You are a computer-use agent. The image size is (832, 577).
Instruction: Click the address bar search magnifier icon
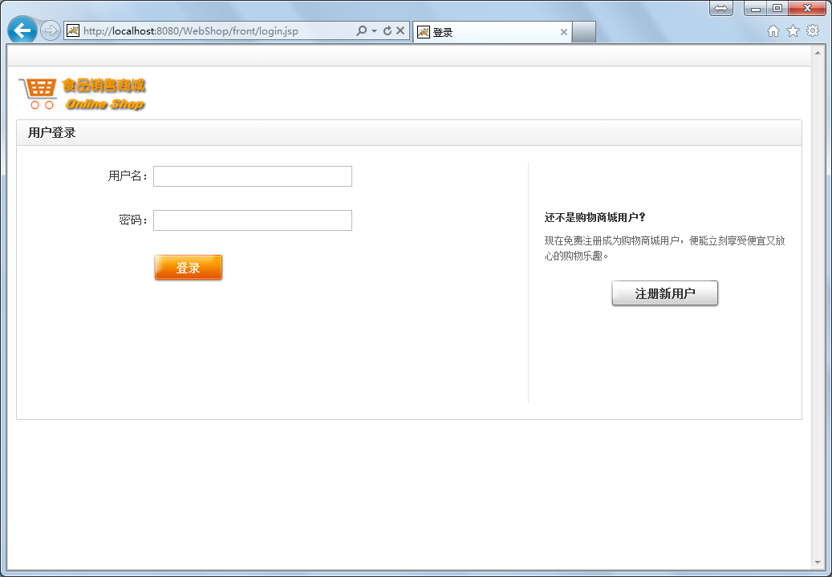pos(361,30)
